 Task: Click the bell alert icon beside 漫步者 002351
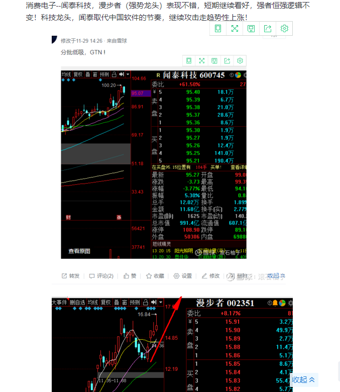(275, 303)
